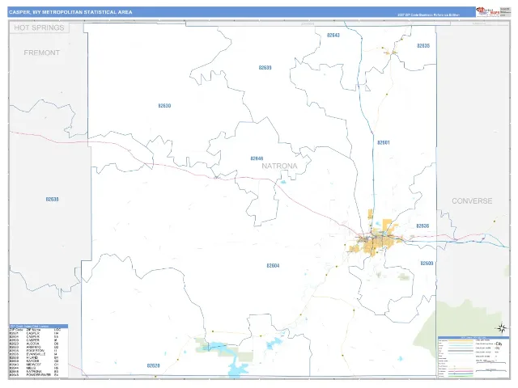
Task: Click the map legend header bar
Action: click(473, 338)
